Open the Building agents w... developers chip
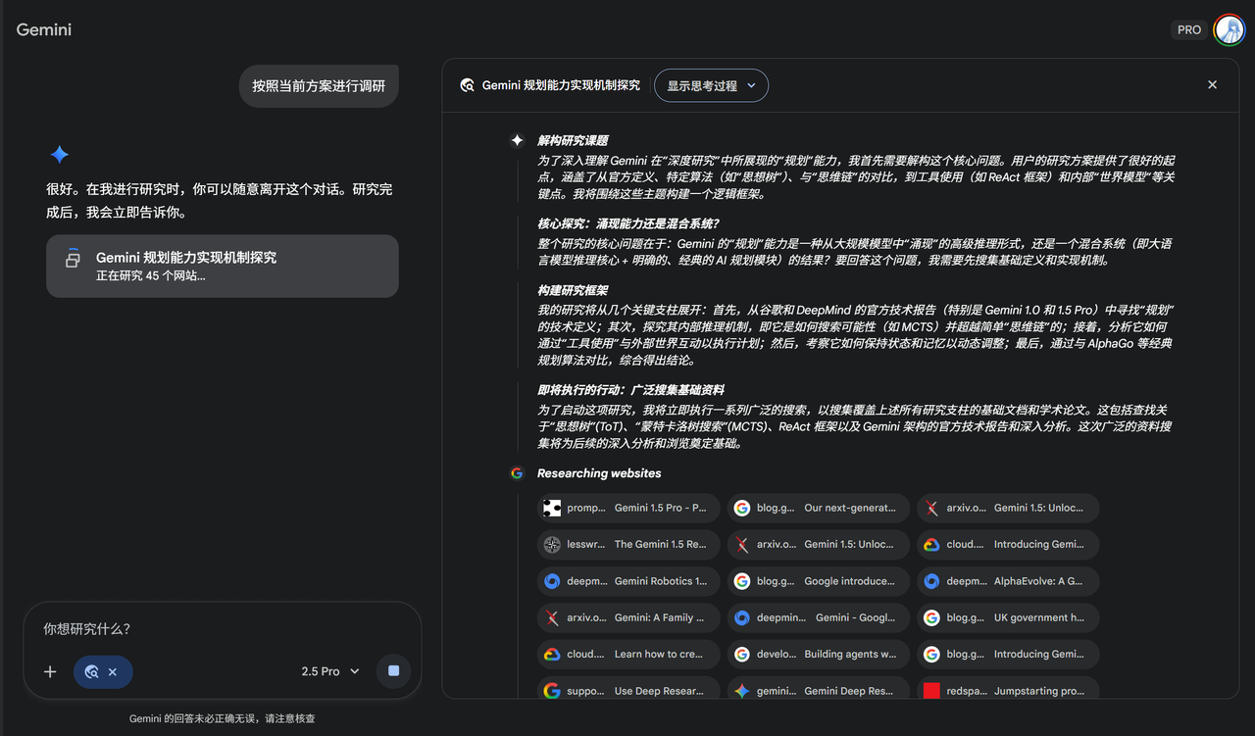Screen dimensions: 1255x736 point(819,654)
